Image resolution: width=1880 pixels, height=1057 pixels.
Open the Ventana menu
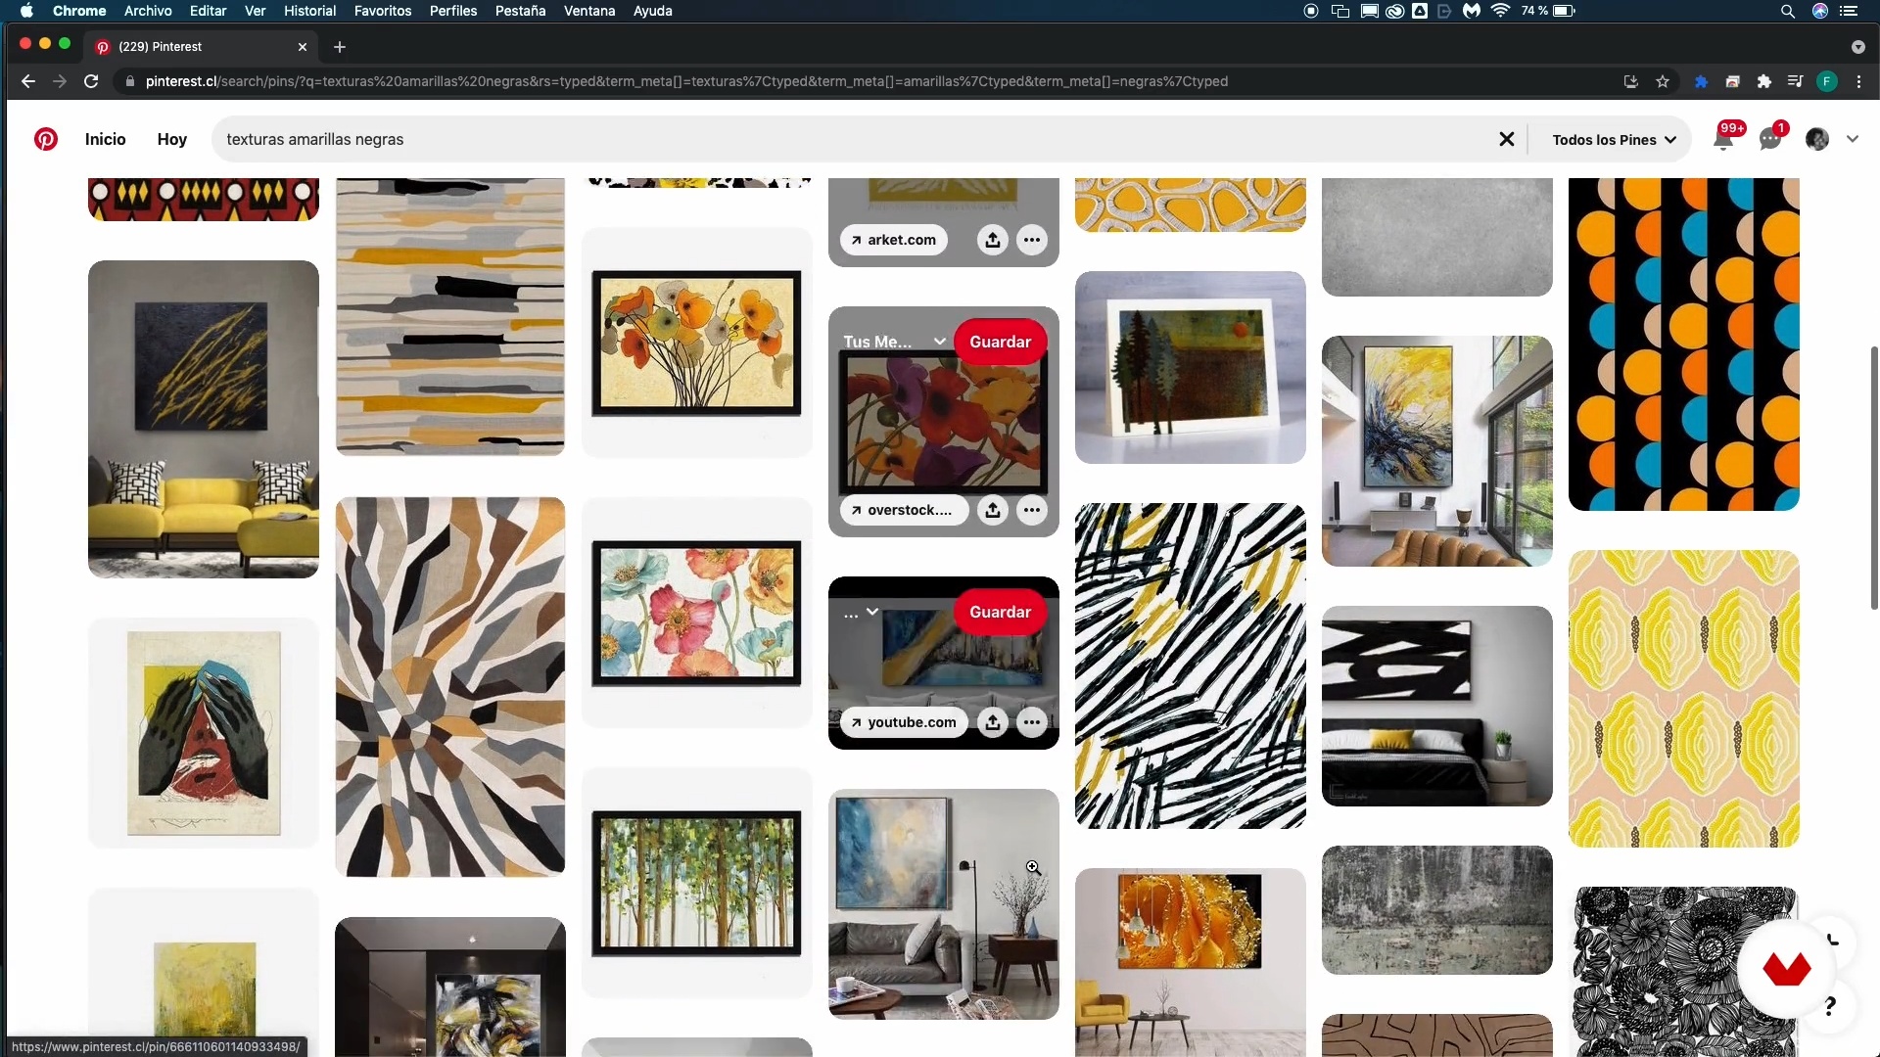point(589,11)
